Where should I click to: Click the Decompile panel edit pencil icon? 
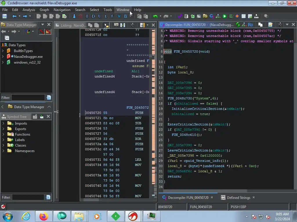click(271, 25)
